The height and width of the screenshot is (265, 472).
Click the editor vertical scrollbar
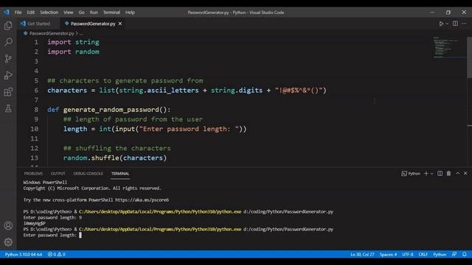click(x=469, y=57)
